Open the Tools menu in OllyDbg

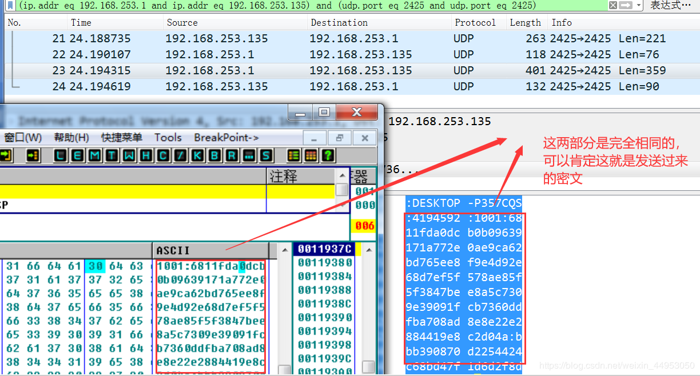pos(168,138)
